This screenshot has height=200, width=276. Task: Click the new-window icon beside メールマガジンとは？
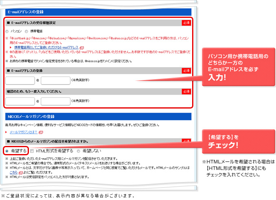click(x=41, y=132)
